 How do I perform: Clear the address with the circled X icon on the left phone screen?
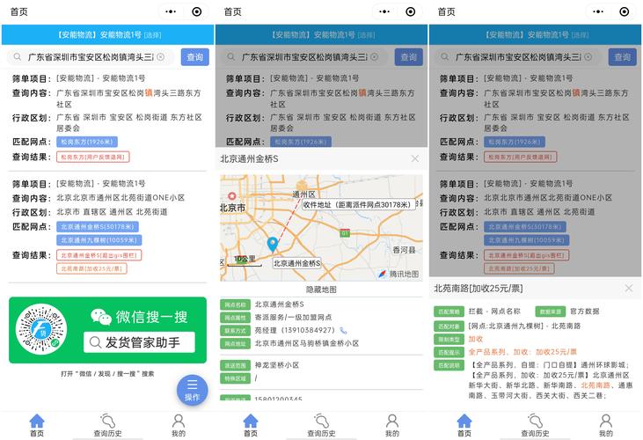click(161, 57)
